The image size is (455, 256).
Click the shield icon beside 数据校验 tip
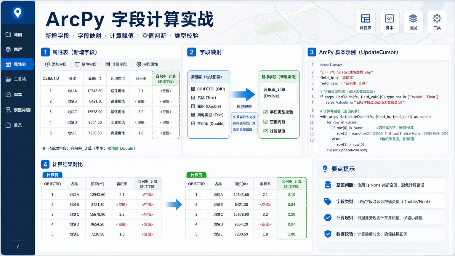pos(328,234)
